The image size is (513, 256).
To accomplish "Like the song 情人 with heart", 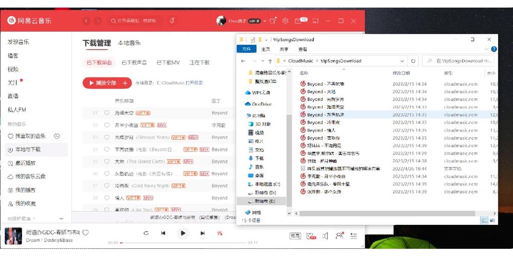I will pyautogui.click(x=107, y=198).
